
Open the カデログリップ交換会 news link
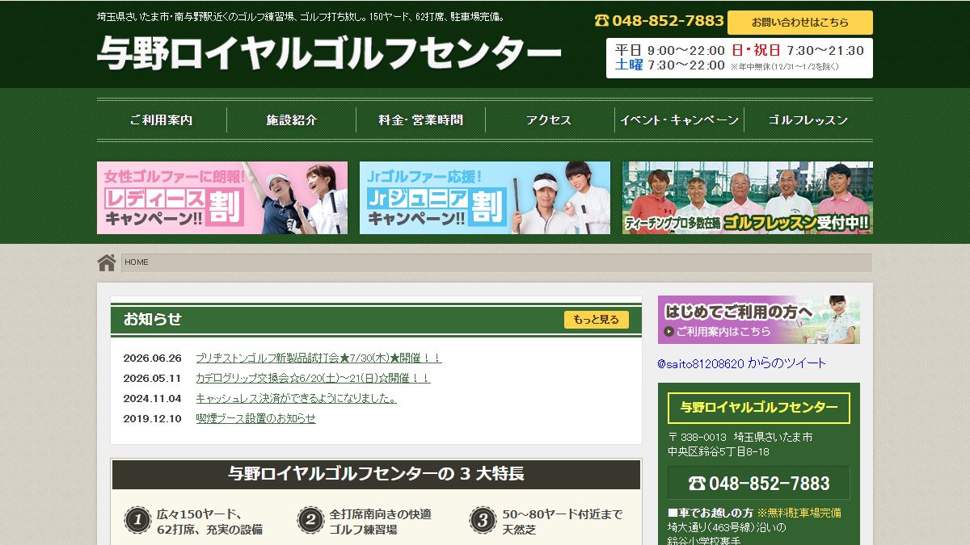tap(313, 378)
